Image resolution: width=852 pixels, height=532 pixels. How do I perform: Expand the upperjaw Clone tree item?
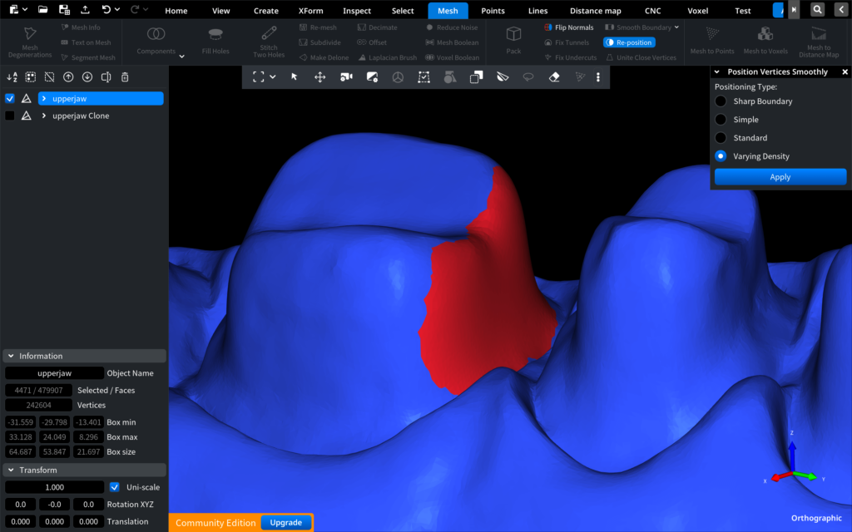point(43,116)
